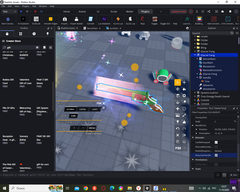Switch to the GunMain script tab
Screen dimensions: 240x192
point(114,28)
